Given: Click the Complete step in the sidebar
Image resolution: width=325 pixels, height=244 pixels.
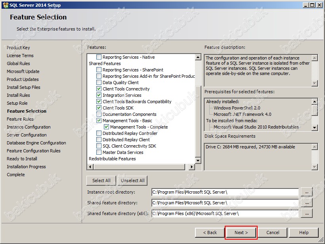Looking at the screenshot, I should click(16, 175).
